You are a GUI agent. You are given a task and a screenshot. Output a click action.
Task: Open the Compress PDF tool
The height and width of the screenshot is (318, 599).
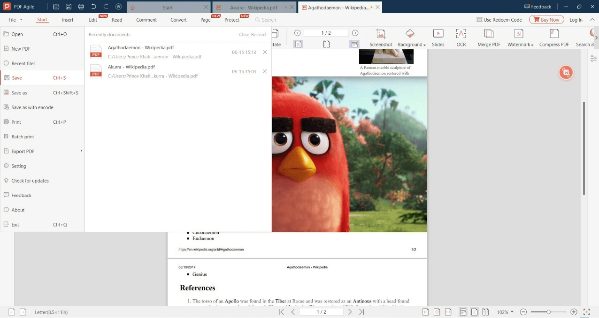pos(554,38)
